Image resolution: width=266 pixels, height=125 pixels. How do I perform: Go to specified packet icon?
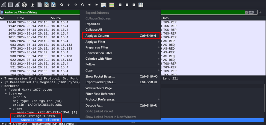click(x=83, y=5)
